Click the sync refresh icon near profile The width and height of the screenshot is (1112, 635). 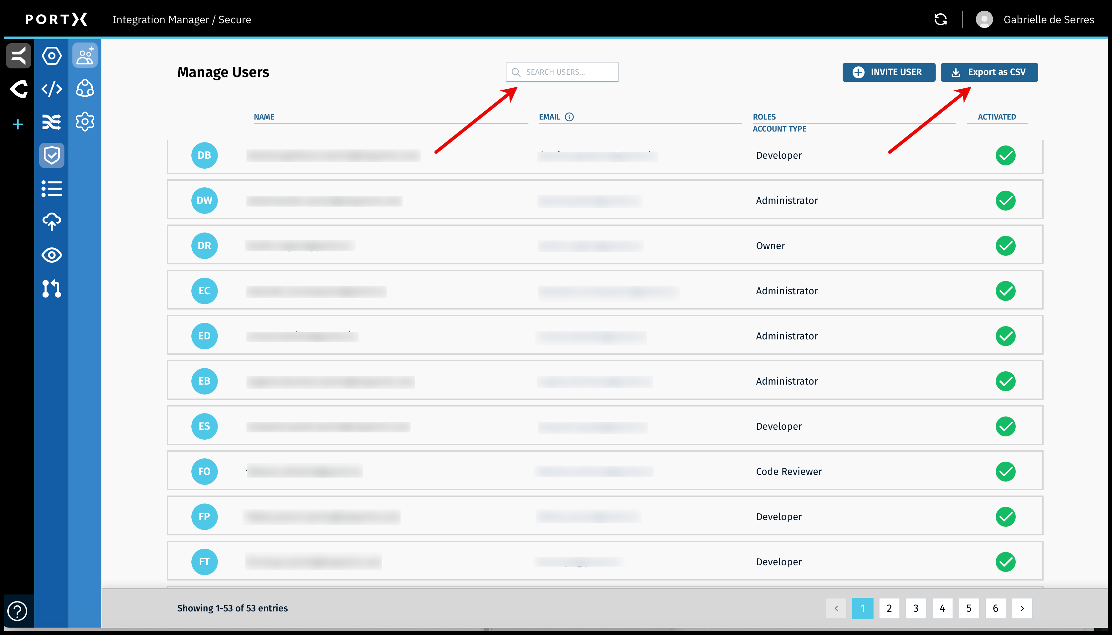click(x=940, y=19)
